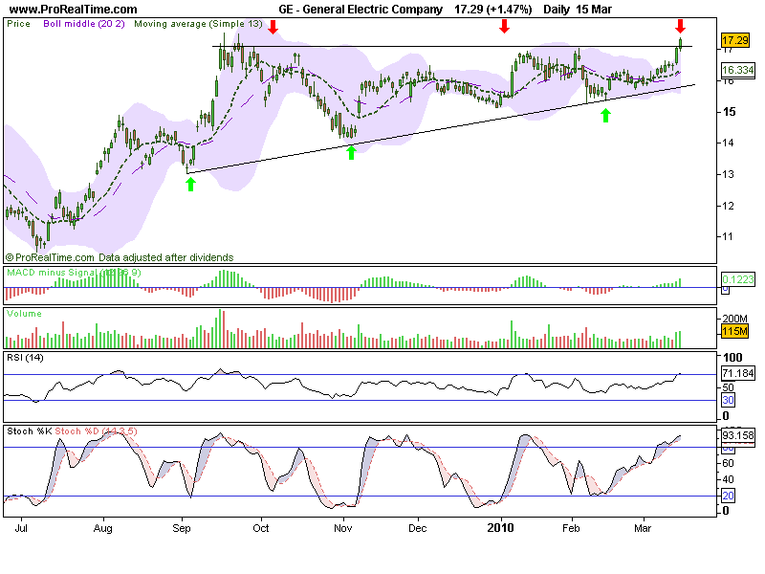Click the 12 price axis label
765x574 pixels.
(728, 206)
